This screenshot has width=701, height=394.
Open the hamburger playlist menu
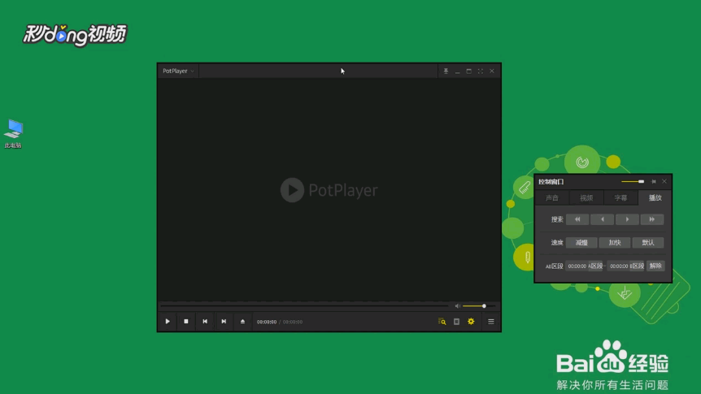pyautogui.click(x=491, y=322)
